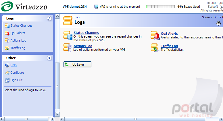Click the Virtuozzo logo
Viewport: 223px width, 121px height.
(24, 7)
